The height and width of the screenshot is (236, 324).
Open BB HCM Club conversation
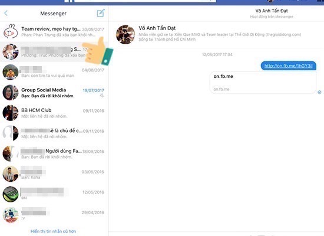[54, 113]
